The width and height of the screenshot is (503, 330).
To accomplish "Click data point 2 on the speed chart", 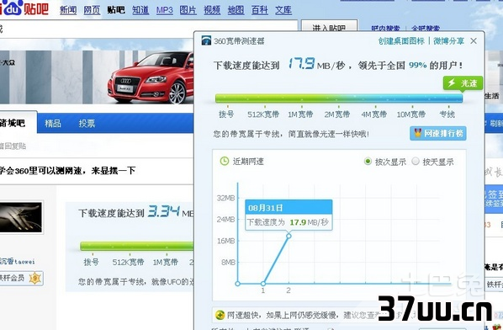I will pos(289,236).
